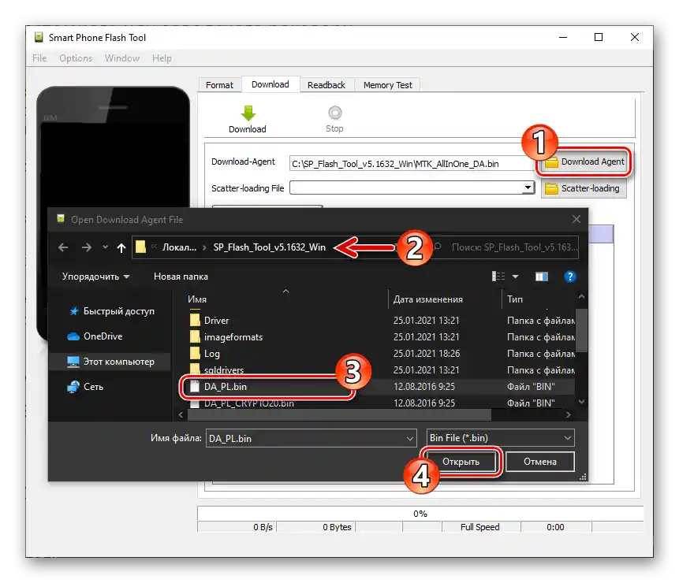679x583 pixels.
Task: Click the blue help question icon
Action: point(570,277)
